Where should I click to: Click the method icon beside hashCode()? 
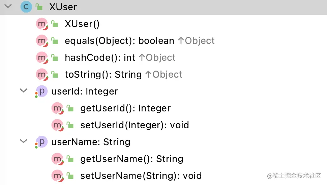coord(42,58)
